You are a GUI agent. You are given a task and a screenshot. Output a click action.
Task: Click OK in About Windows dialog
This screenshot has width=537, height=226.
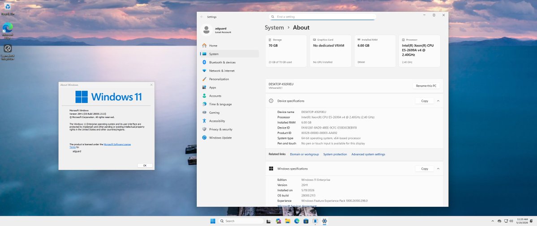145,165
